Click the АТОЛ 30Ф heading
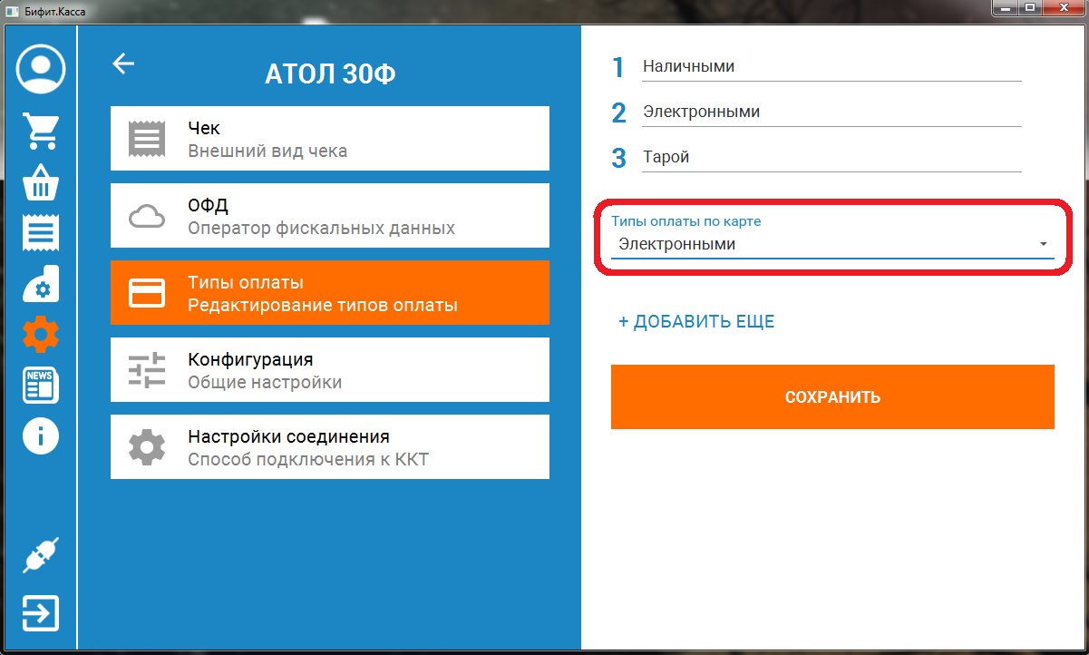This screenshot has width=1089, height=655. coord(330,74)
